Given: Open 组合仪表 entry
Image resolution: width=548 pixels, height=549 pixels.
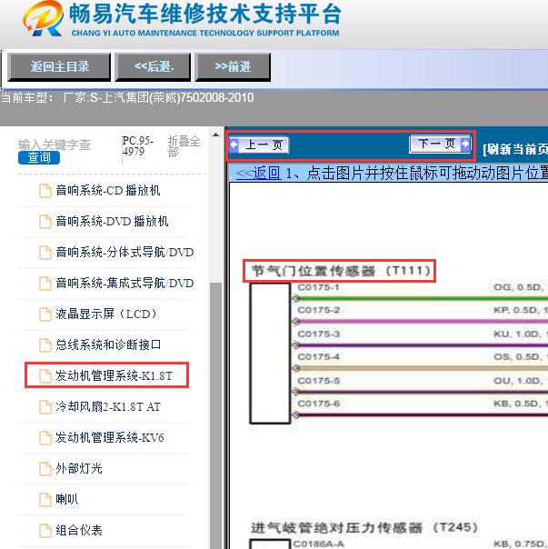Looking at the screenshot, I should 79,530.
